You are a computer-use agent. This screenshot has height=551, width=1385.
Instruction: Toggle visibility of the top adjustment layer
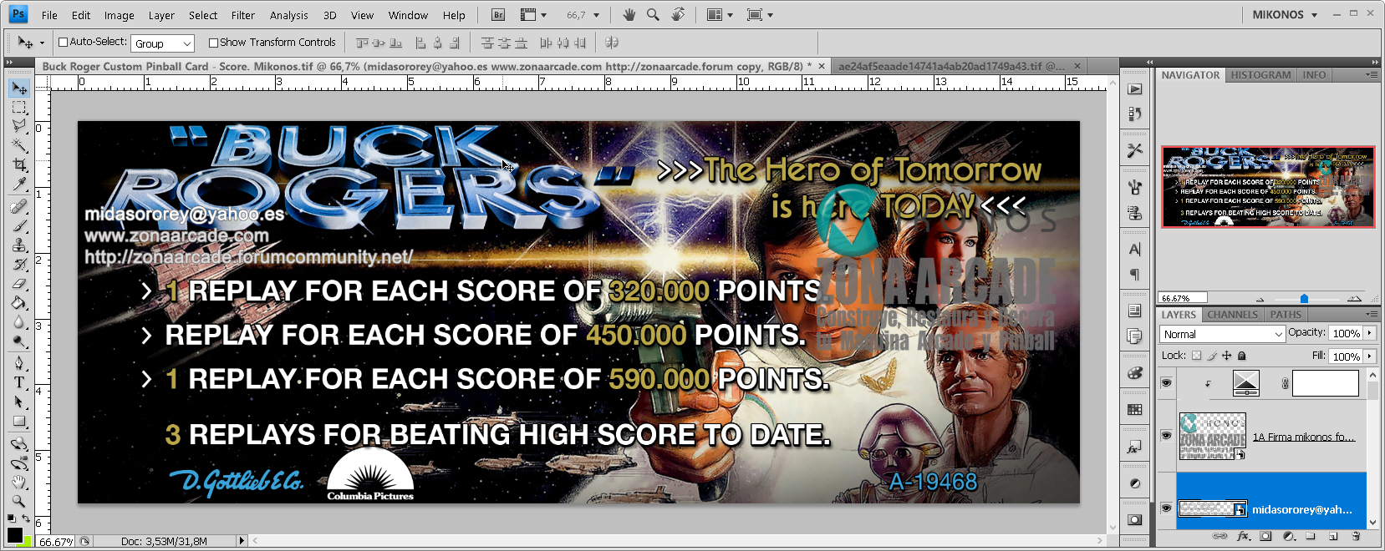(1166, 383)
